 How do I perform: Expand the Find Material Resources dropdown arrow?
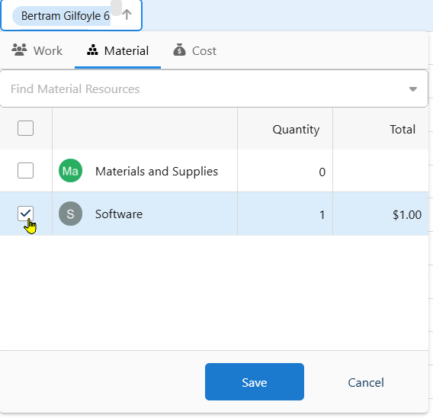pos(413,89)
